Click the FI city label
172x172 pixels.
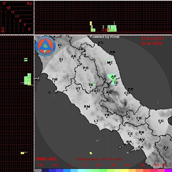click(x=60, y=45)
